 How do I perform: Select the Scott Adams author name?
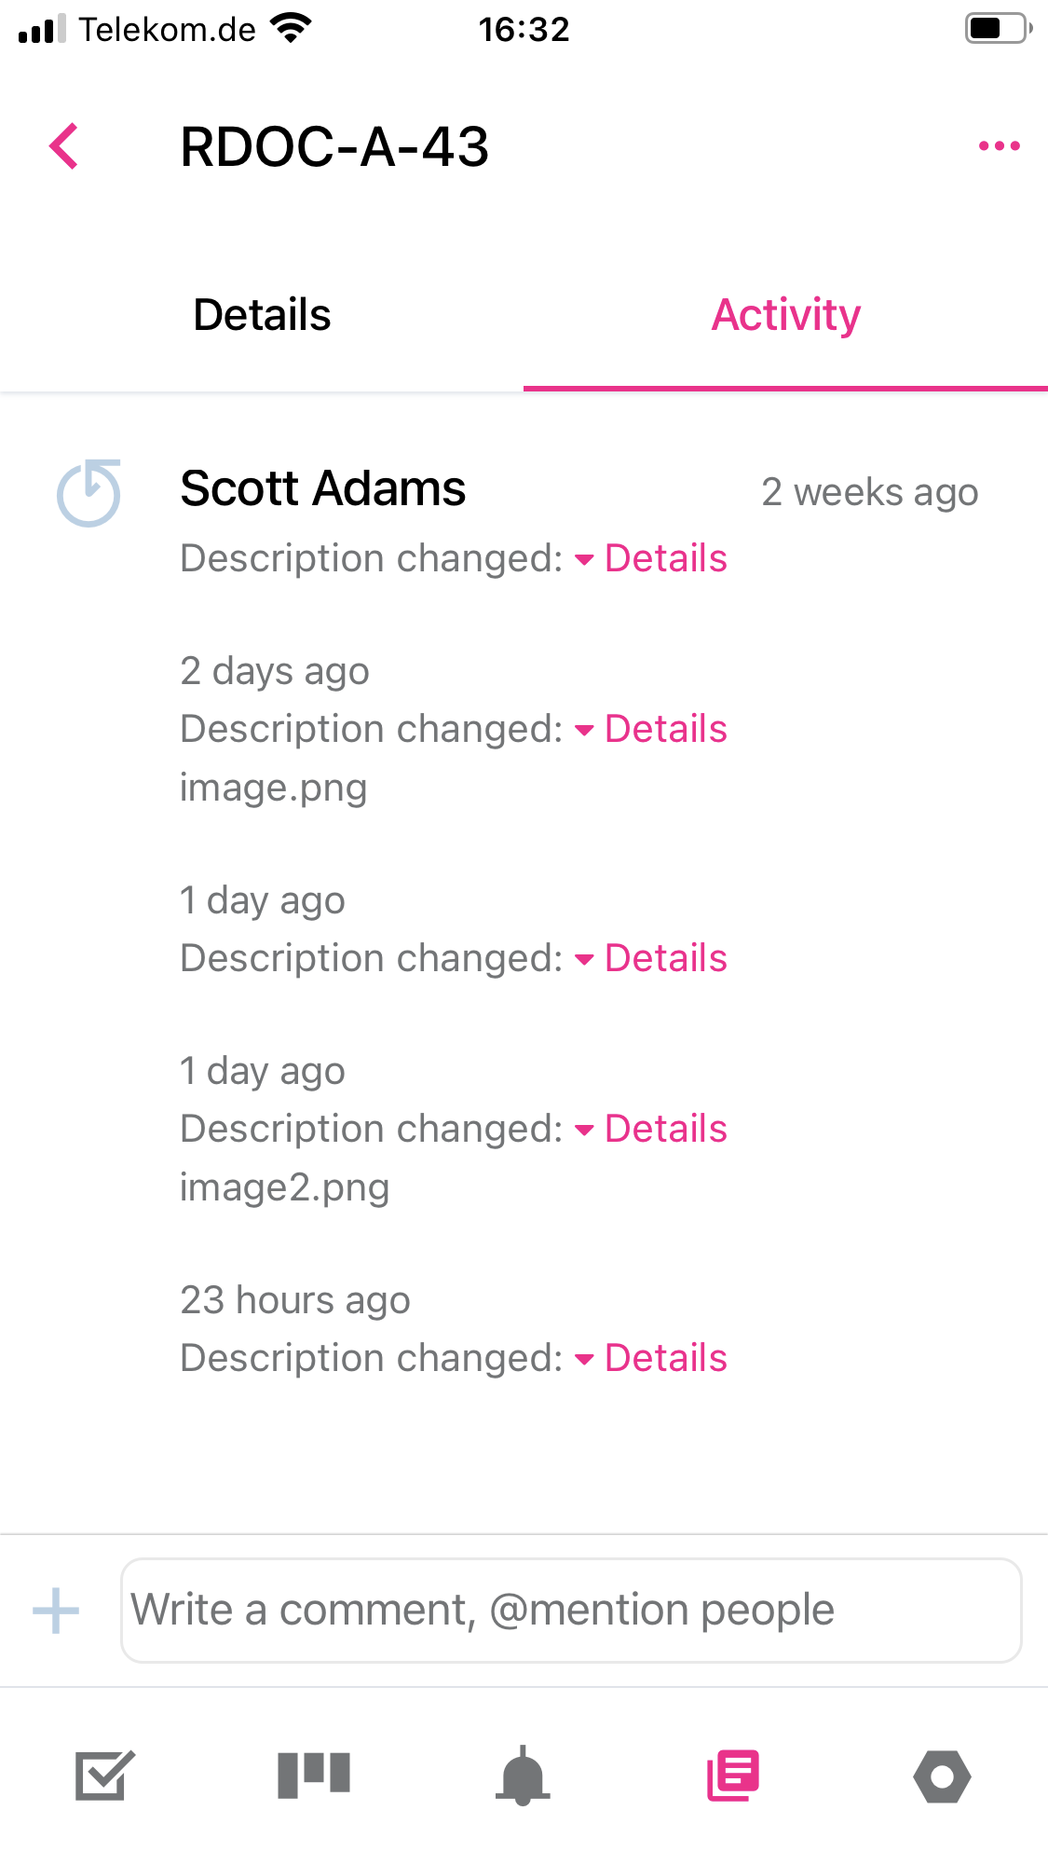[x=322, y=488]
